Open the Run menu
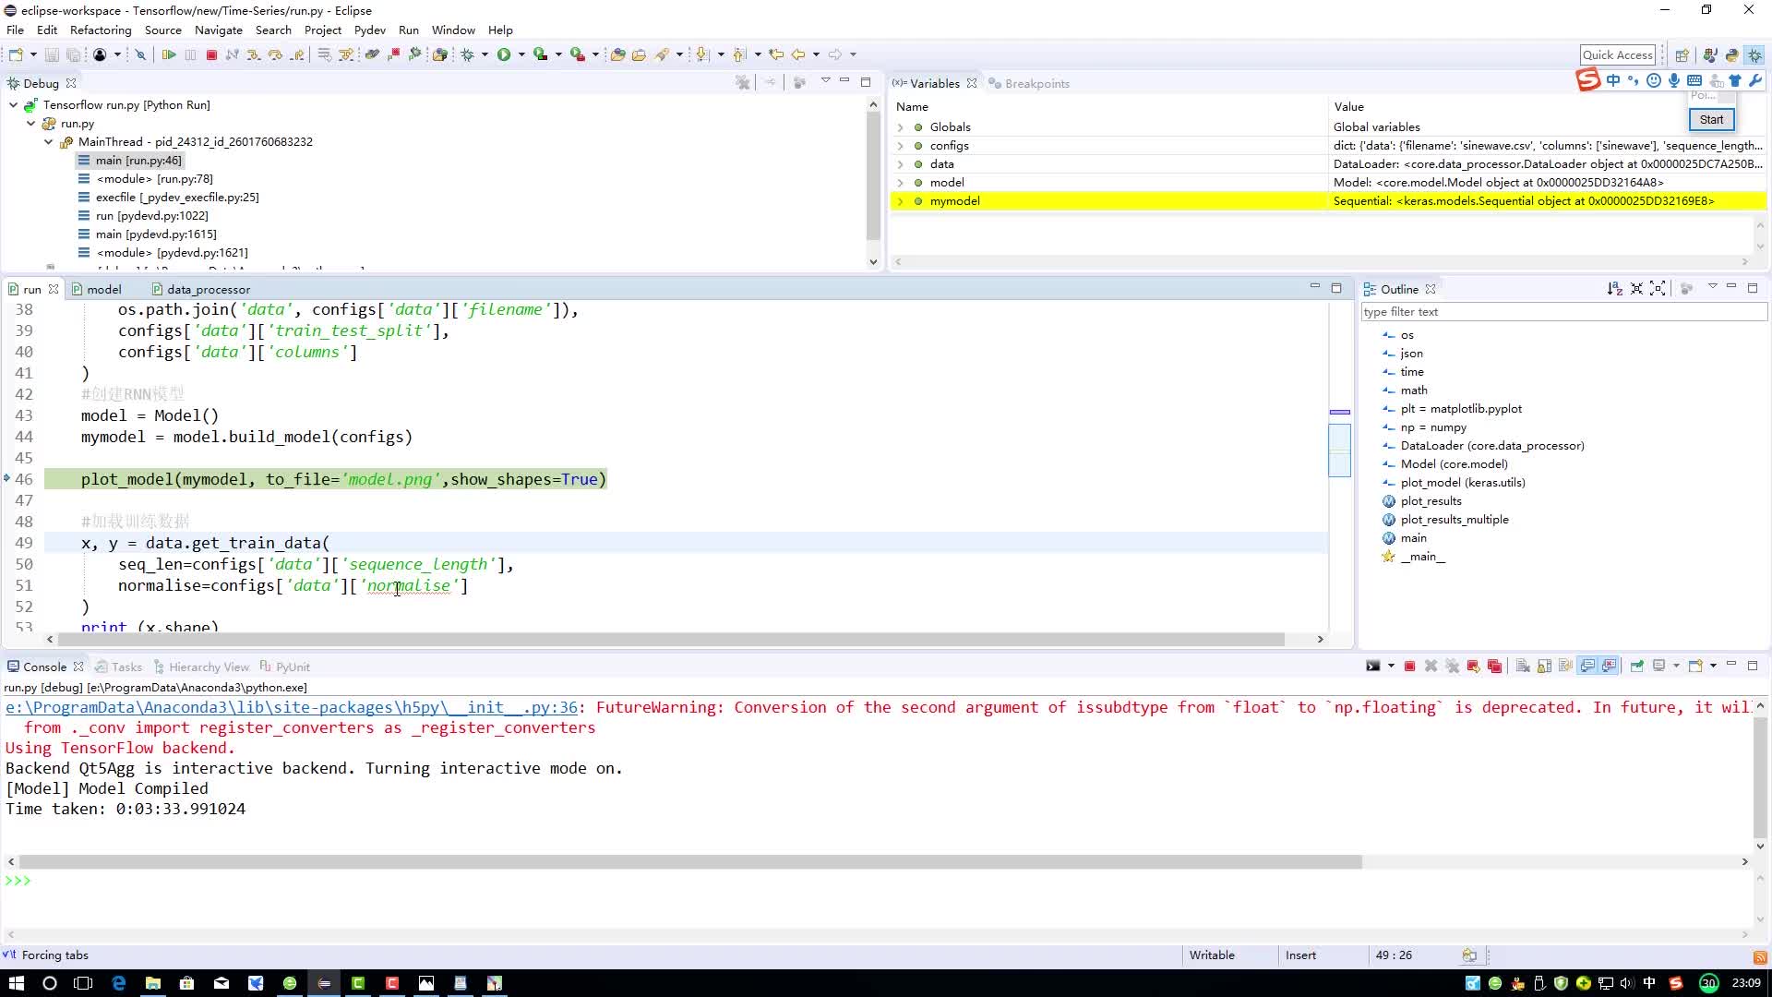 (408, 30)
